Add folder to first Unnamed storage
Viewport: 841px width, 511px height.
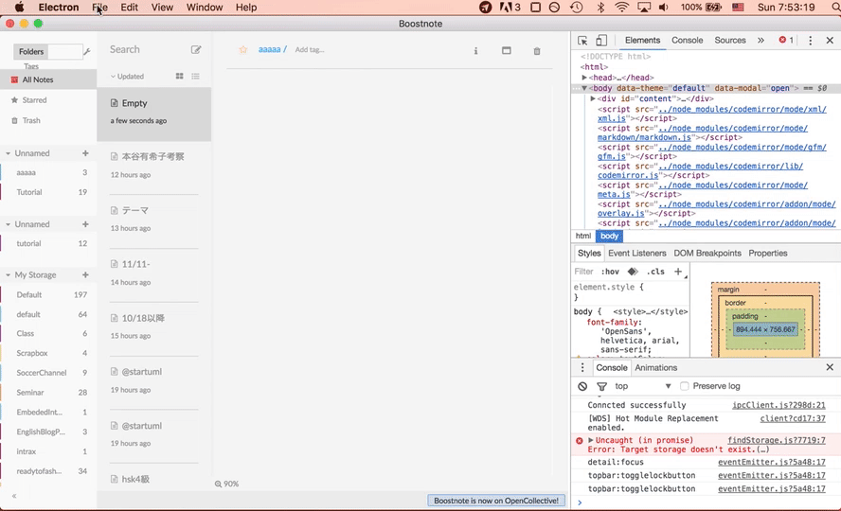[x=85, y=153]
